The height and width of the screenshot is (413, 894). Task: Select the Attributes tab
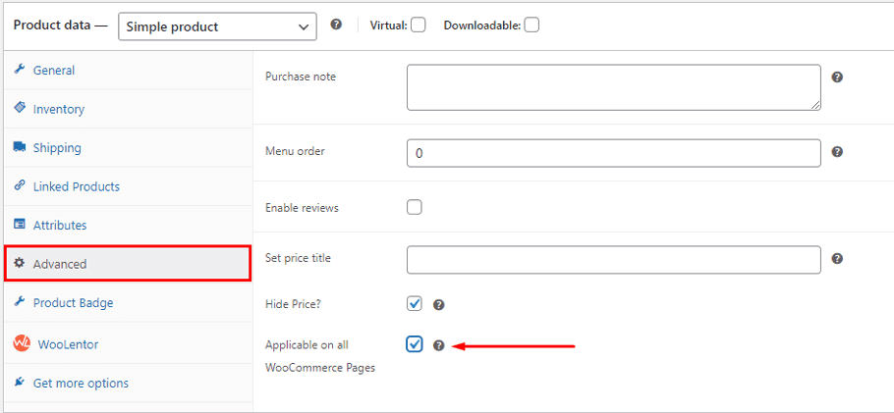128,225
